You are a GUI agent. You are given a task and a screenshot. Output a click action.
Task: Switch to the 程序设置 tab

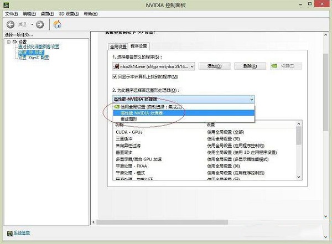coord(139,46)
